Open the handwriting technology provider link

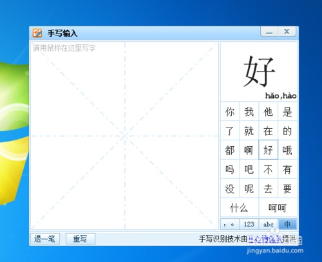click(265, 239)
